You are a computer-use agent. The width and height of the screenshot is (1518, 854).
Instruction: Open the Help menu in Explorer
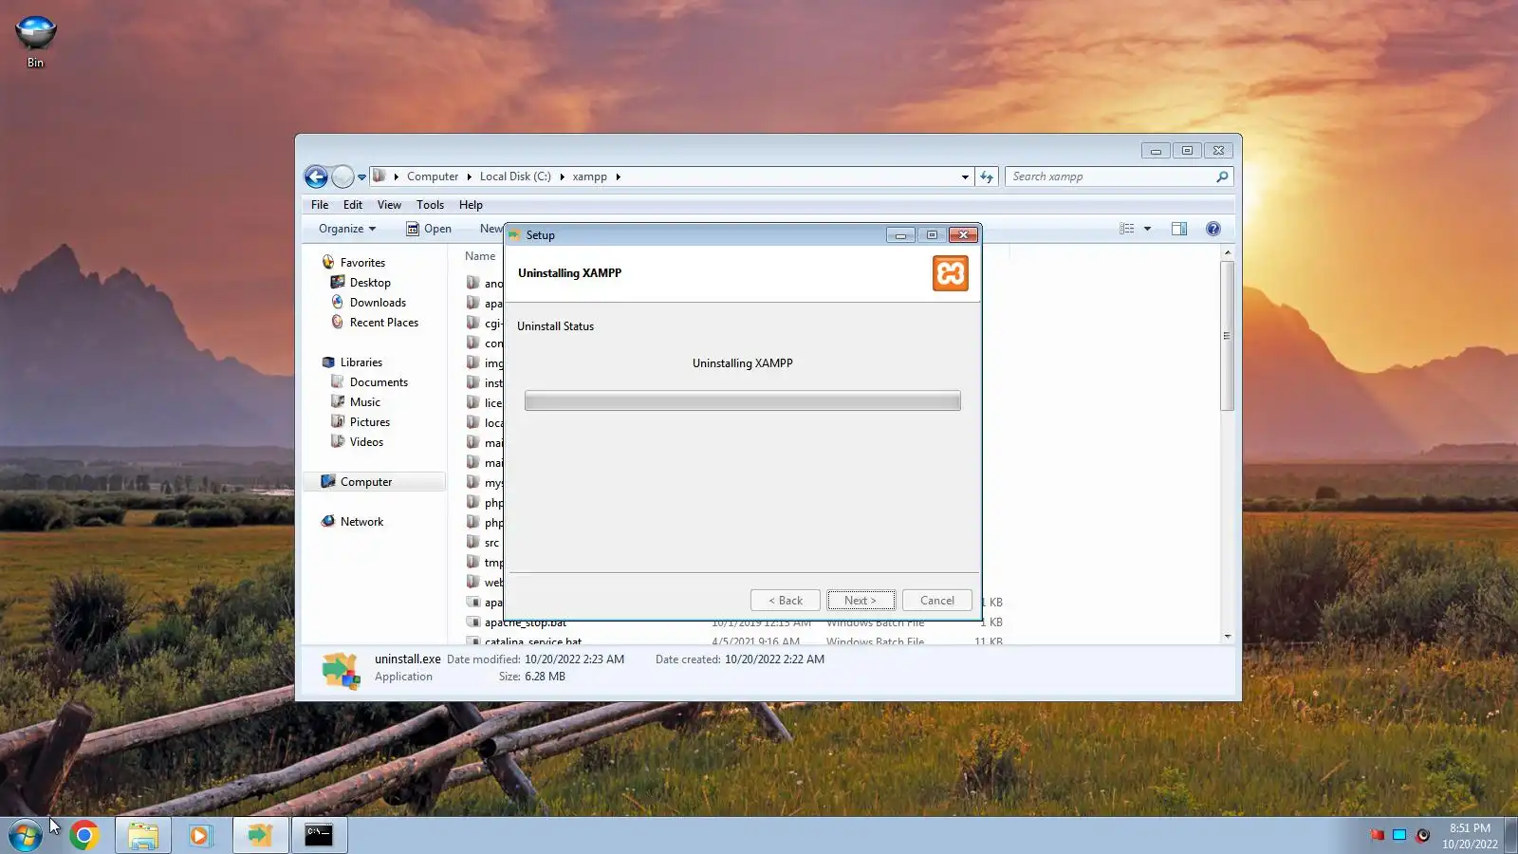(x=471, y=205)
